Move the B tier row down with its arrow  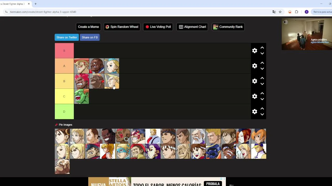[x=262, y=84]
